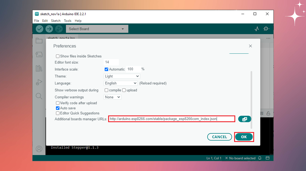Click the CANCEL button
Image resolution: width=306 pixels, height=171 pixels.
click(219, 137)
